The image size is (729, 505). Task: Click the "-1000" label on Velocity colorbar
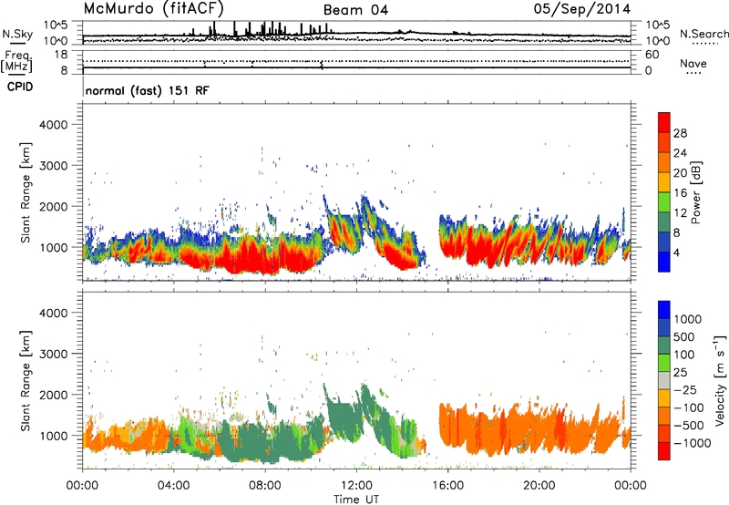pyautogui.click(x=693, y=443)
